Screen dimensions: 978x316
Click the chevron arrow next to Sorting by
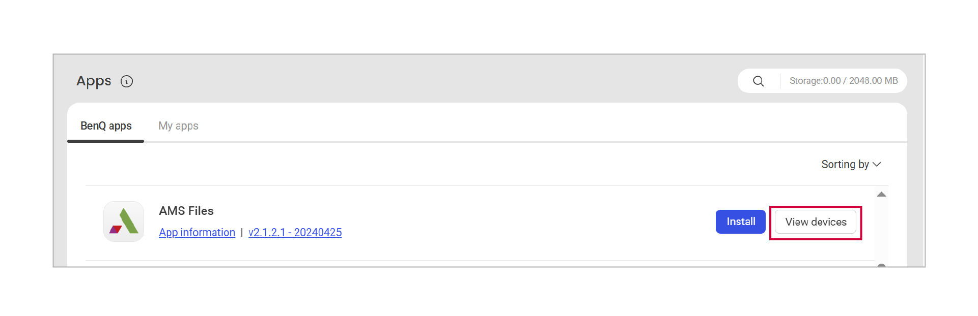click(x=877, y=165)
